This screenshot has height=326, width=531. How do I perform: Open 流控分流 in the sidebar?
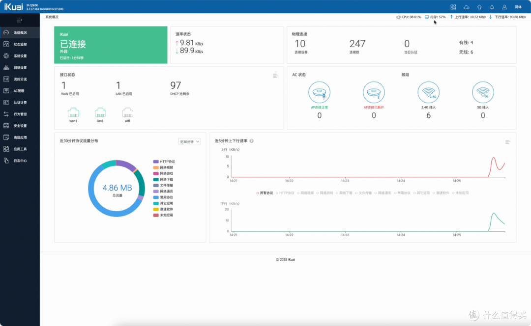coord(20,79)
